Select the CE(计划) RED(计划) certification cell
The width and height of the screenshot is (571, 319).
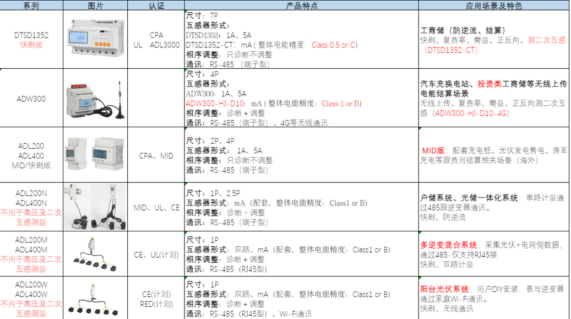pyautogui.click(x=156, y=299)
